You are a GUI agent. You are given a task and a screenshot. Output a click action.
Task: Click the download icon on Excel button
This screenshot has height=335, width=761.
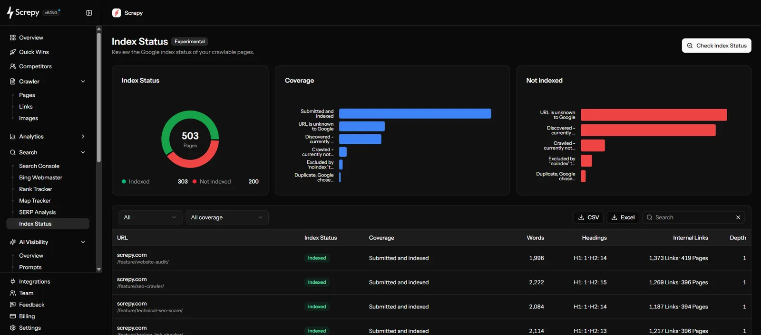(x=615, y=217)
